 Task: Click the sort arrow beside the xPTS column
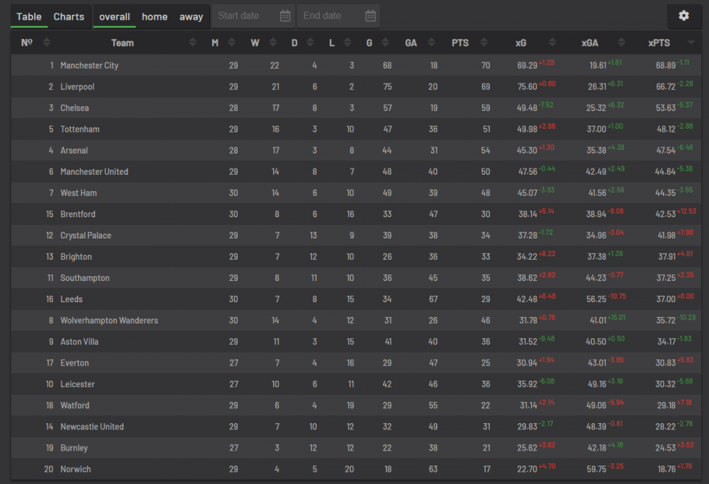tap(691, 43)
